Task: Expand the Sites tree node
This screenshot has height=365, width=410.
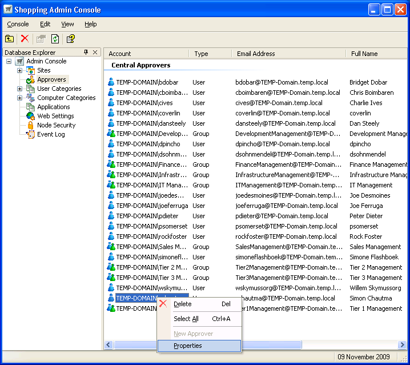Action: [x=20, y=70]
